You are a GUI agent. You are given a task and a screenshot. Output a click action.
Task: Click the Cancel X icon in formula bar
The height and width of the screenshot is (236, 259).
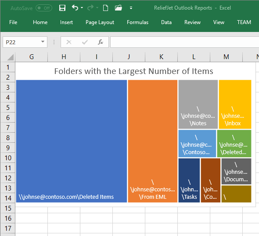pyautogui.click(x=69, y=42)
